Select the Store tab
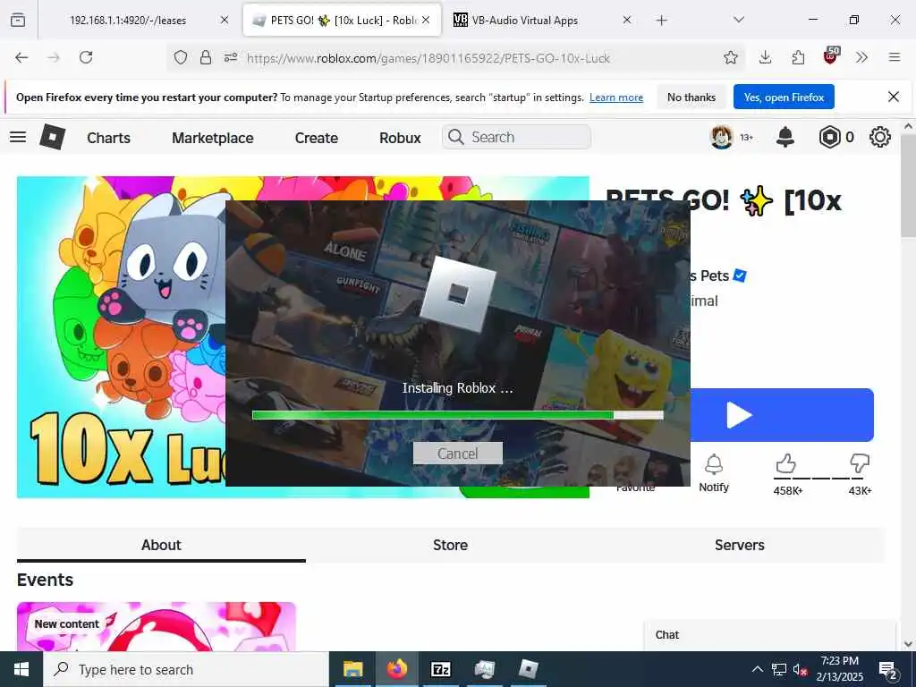 451,545
